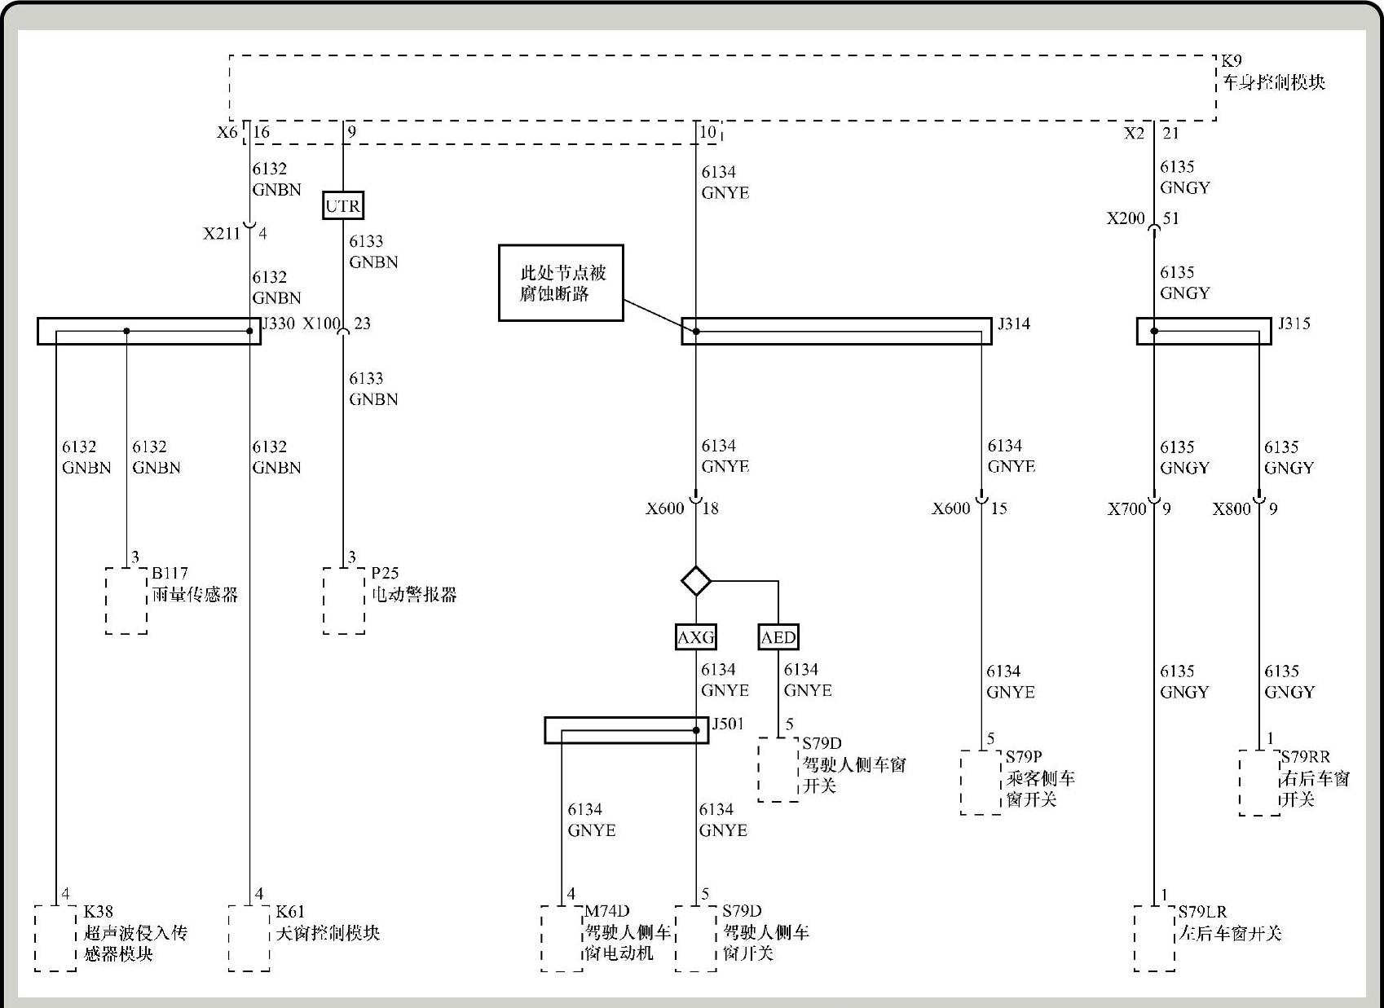Select the X100 connector label
Screen dimensions: 1384x1008
321,324
